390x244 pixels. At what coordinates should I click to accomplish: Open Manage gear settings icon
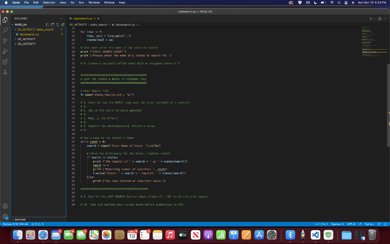(6, 217)
